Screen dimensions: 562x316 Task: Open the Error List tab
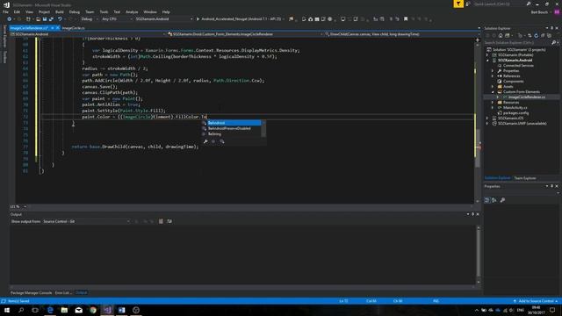coord(63,292)
